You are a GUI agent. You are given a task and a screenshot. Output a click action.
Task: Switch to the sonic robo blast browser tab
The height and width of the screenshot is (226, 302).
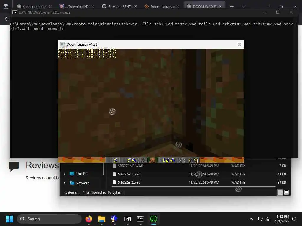pyautogui.click(x=35, y=6)
